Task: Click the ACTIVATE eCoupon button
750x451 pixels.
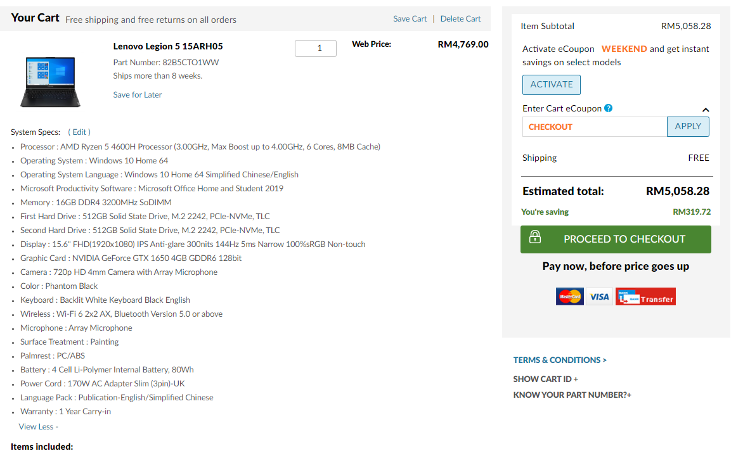Action: click(x=551, y=85)
